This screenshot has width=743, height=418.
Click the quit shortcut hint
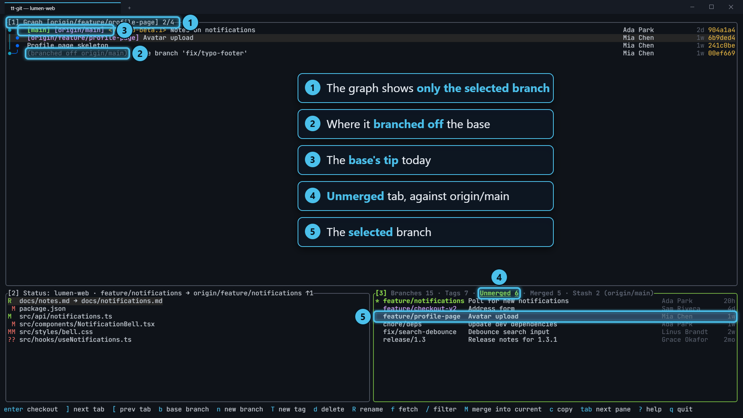click(x=681, y=409)
